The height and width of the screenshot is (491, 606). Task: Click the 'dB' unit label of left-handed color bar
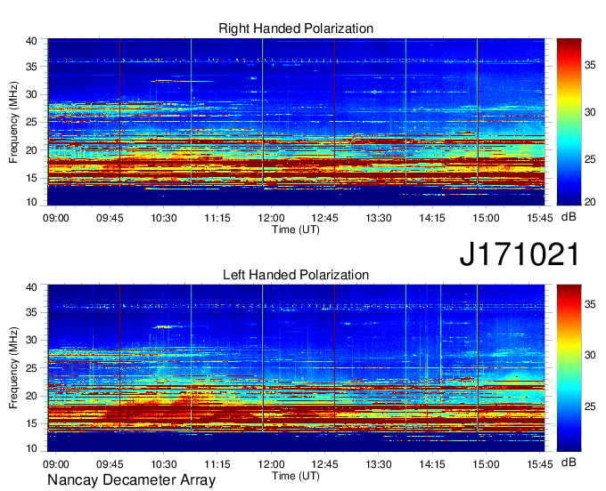coord(569,462)
